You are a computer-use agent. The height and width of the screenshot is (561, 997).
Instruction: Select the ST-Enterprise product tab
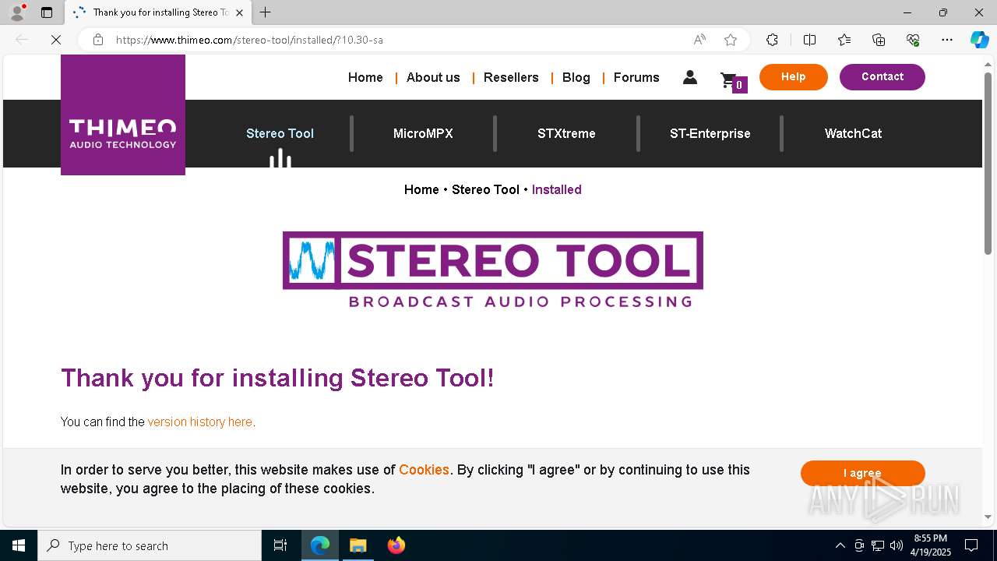click(x=710, y=133)
